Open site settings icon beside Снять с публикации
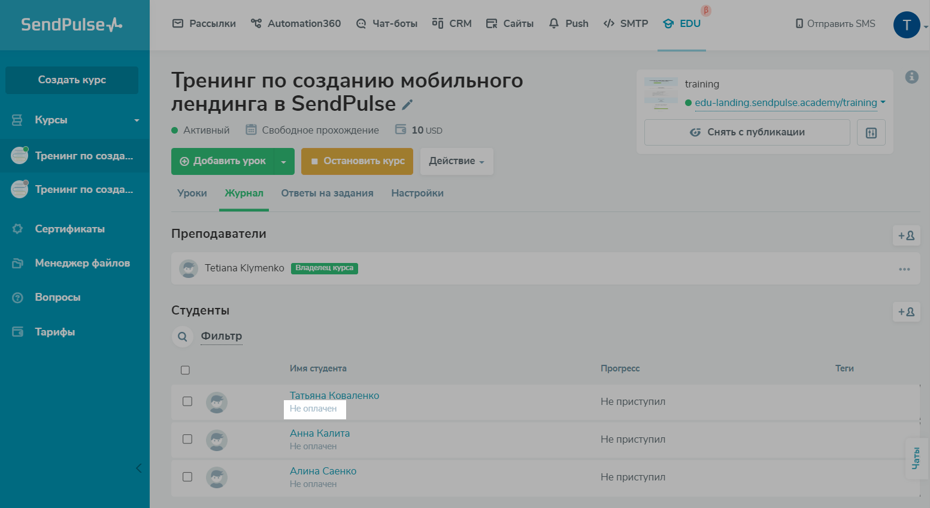Viewport: 930px width, 508px height. coord(871,132)
